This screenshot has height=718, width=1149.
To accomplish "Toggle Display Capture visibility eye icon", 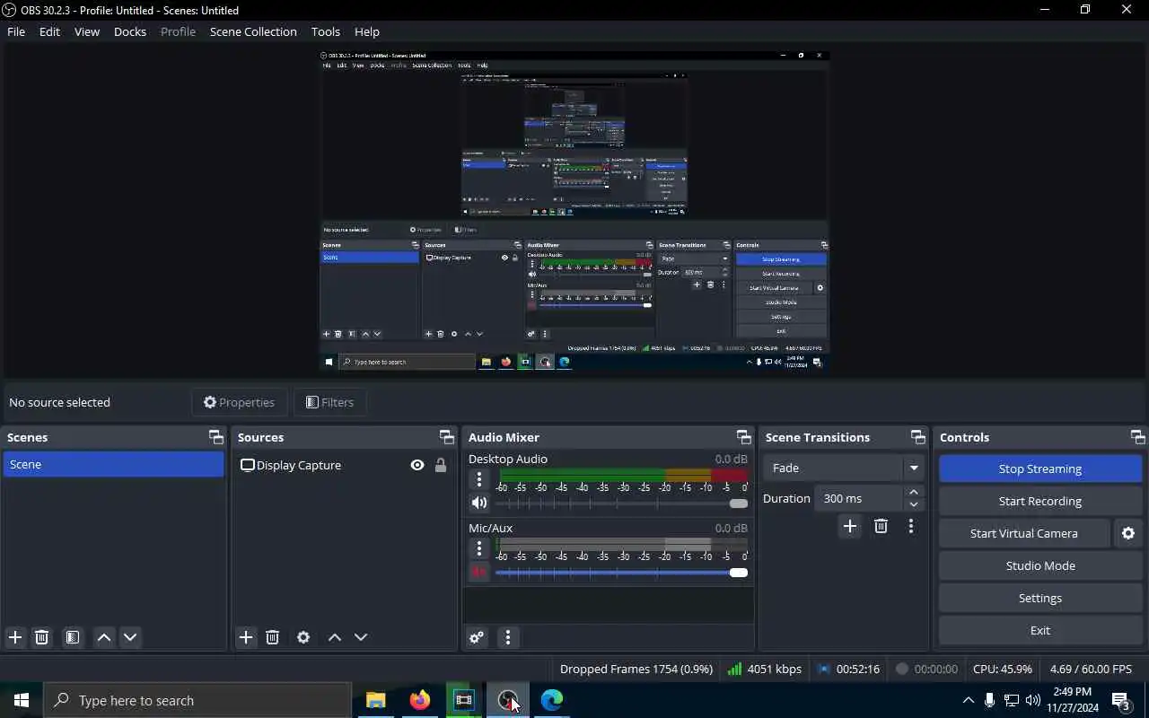I will coord(417,465).
